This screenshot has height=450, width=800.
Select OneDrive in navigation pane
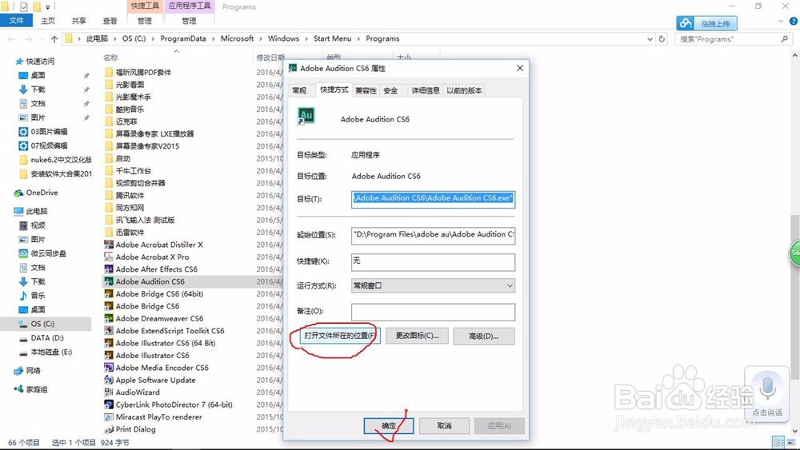42,193
